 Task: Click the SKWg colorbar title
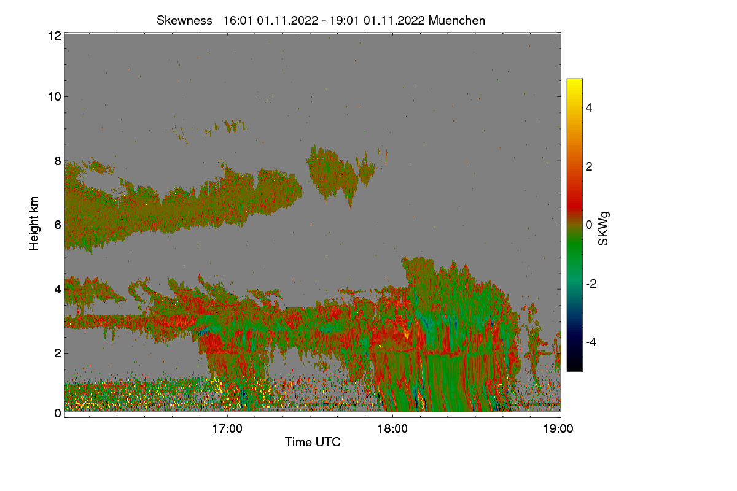pos(603,228)
